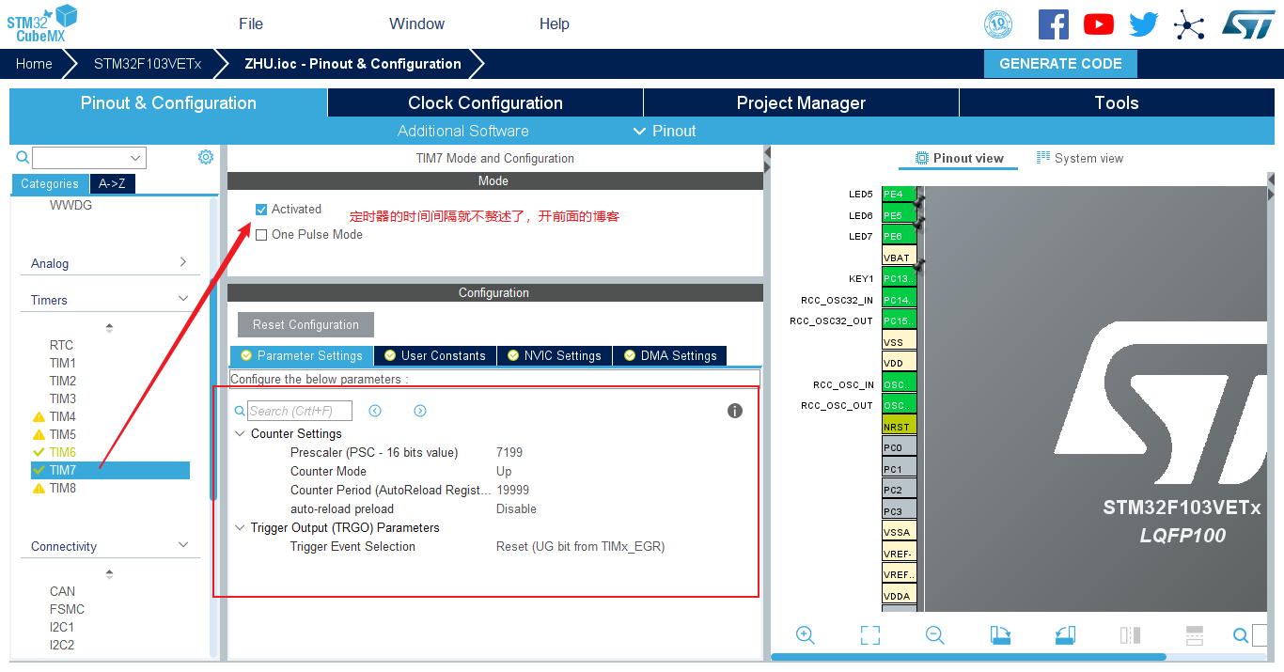Open the YouTube icon link
Screen dimensions: 1284x672
(1099, 24)
